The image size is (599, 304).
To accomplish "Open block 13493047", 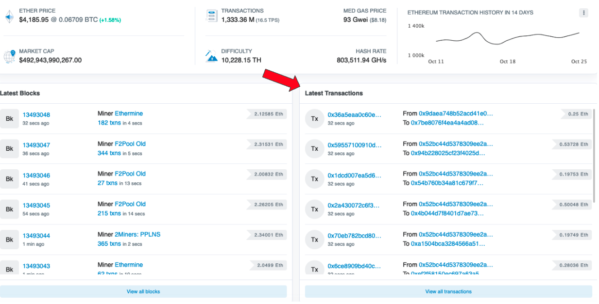I will [x=36, y=145].
